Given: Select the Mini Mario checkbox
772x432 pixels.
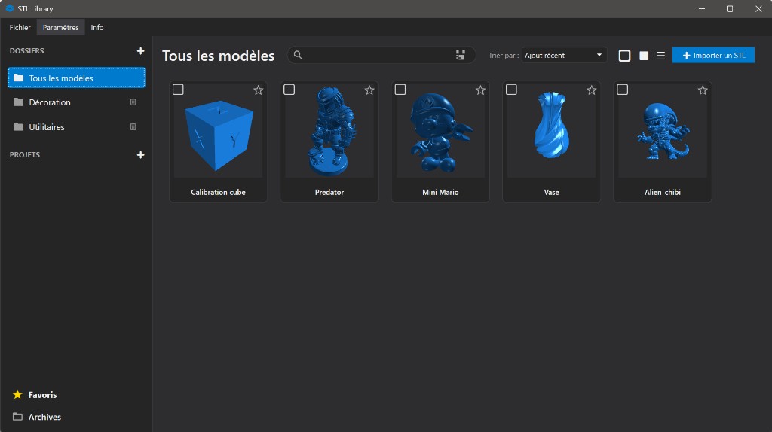Looking at the screenshot, I should [400, 90].
